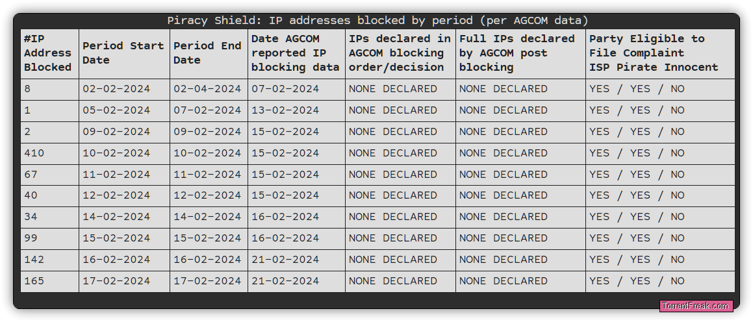This screenshot has width=753, height=322.
Task: Click the 07-02-2024 AGCOM report date
Action: point(296,89)
